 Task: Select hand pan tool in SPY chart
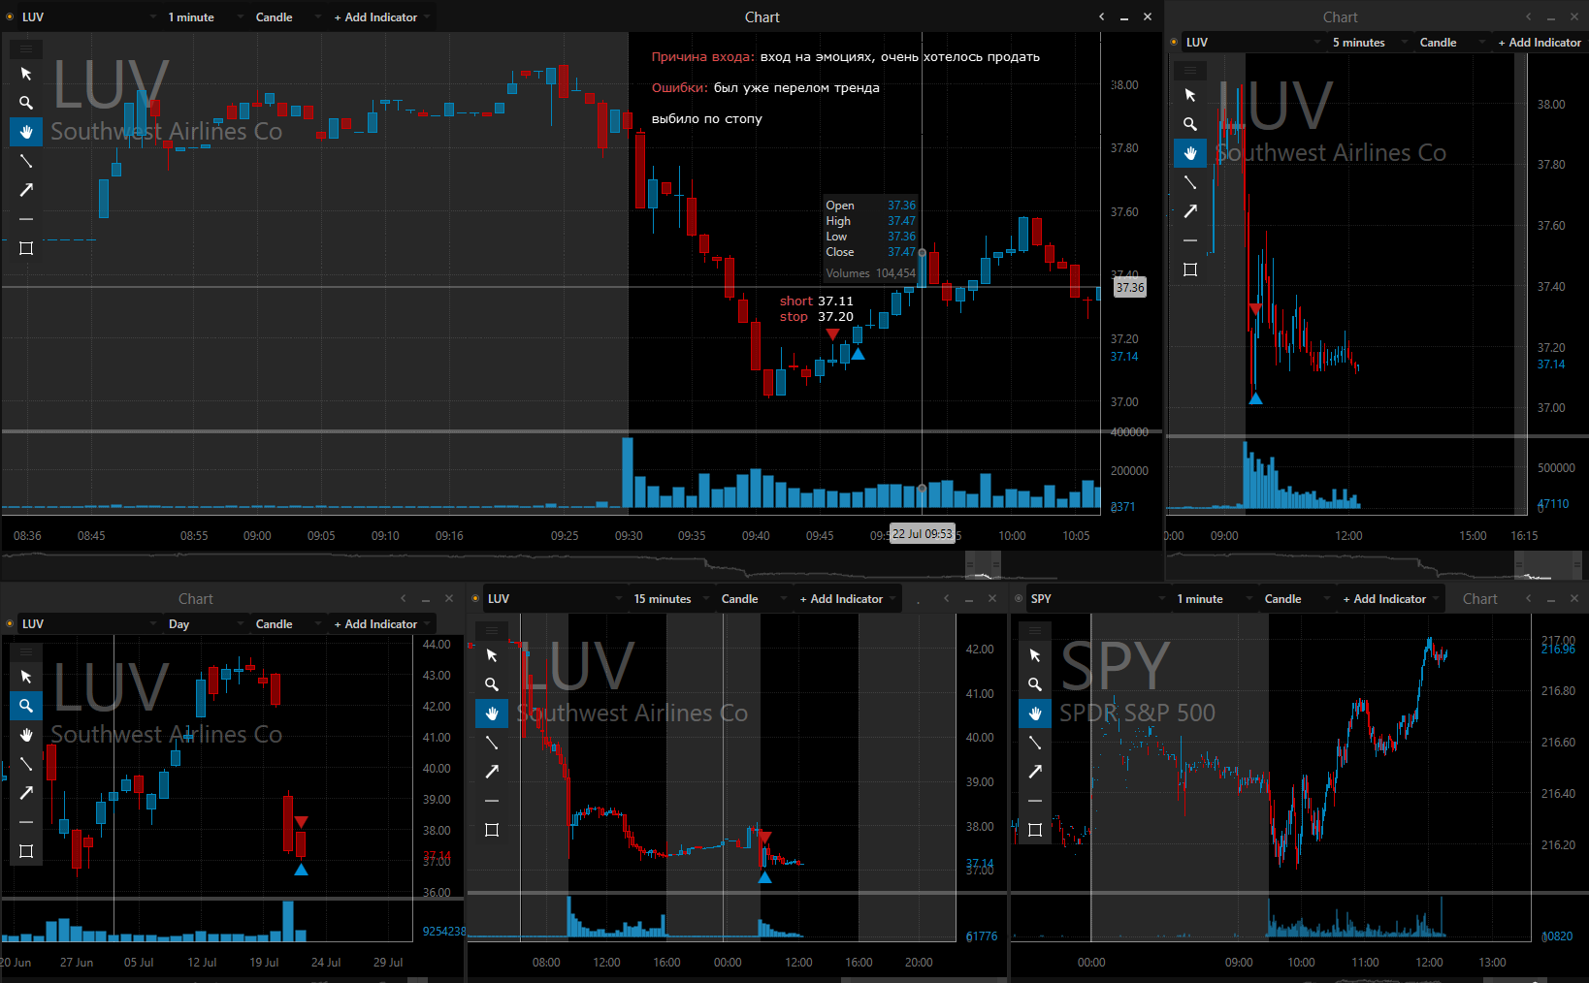pos(1035,713)
